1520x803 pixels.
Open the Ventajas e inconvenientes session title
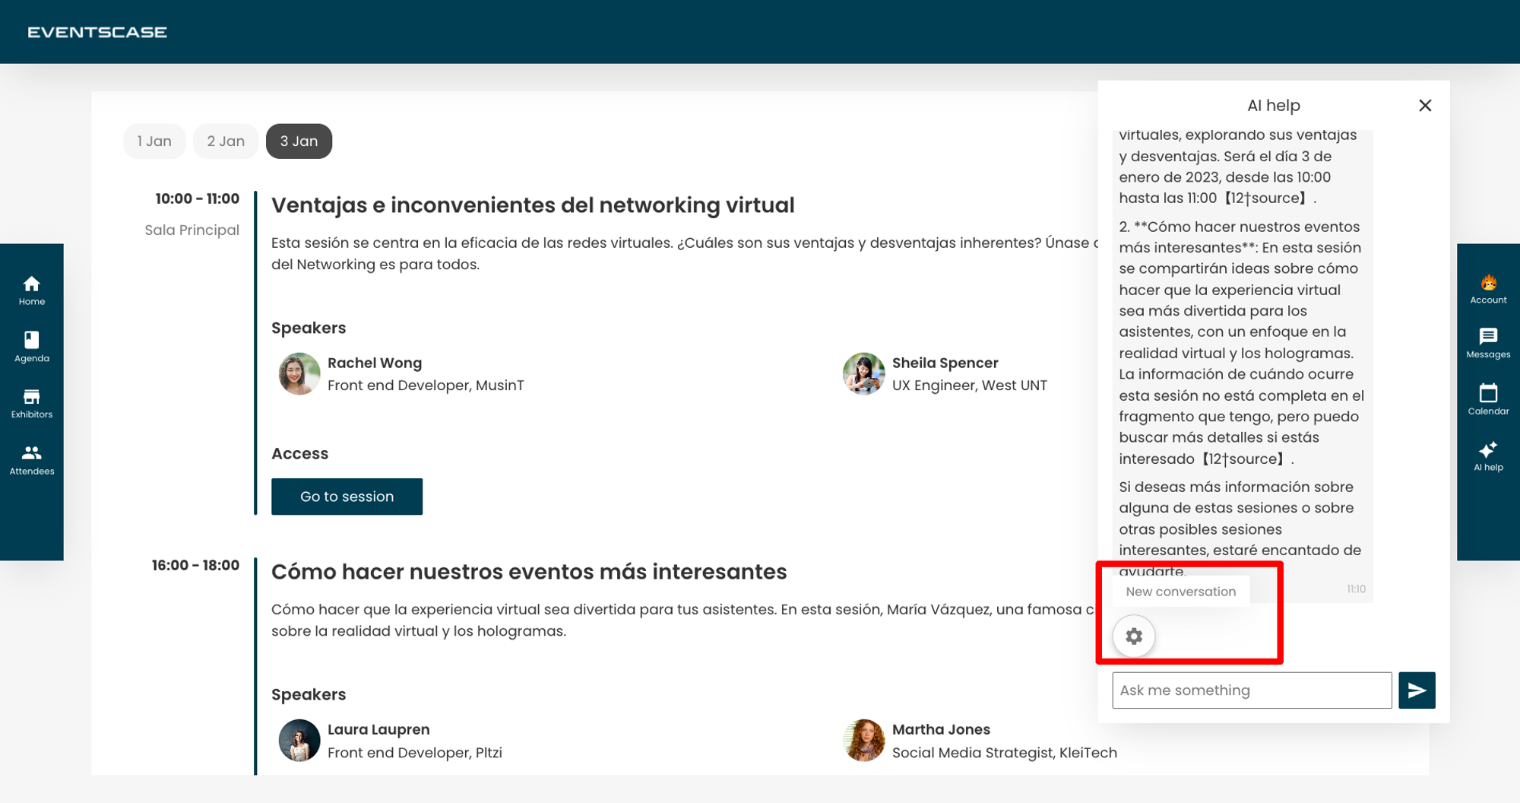(533, 205)
